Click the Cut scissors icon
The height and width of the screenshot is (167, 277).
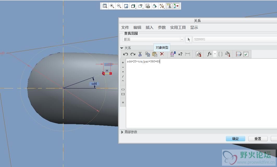pos(140,54)
